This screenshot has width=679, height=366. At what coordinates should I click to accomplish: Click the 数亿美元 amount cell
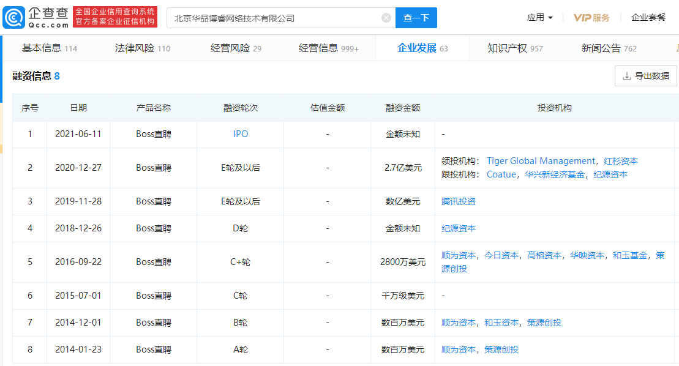click(403, 201)
